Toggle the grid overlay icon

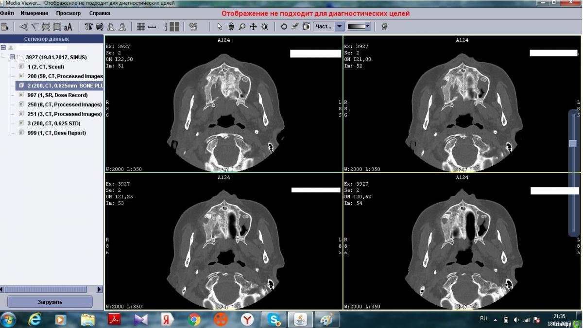[x=141, y=27]
